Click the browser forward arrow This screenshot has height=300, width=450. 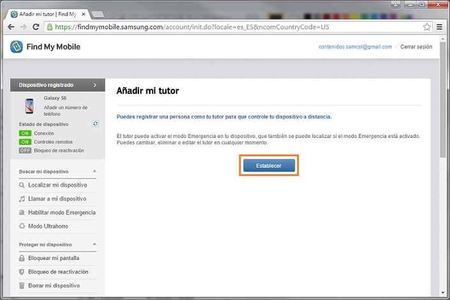point(23,27)
